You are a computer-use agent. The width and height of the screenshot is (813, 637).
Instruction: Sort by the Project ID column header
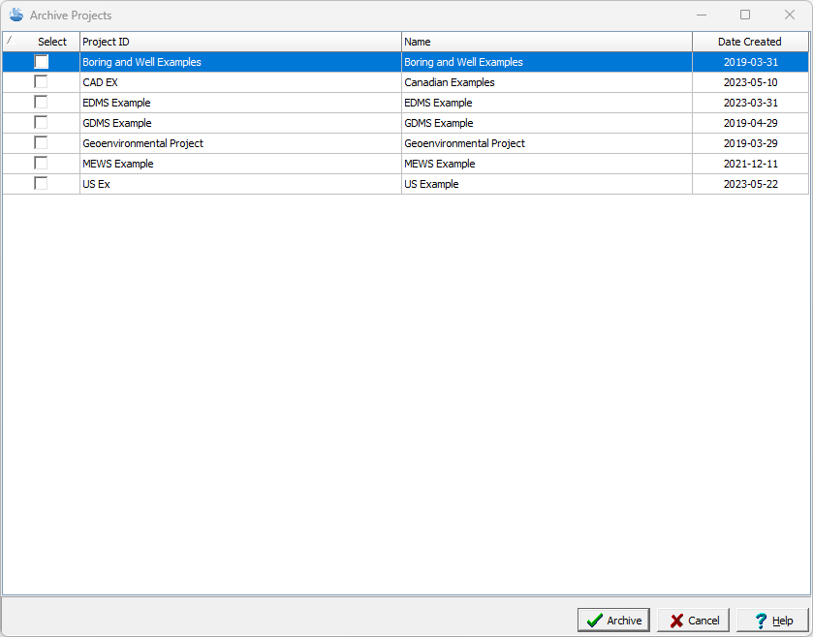[x=240, y=42]
